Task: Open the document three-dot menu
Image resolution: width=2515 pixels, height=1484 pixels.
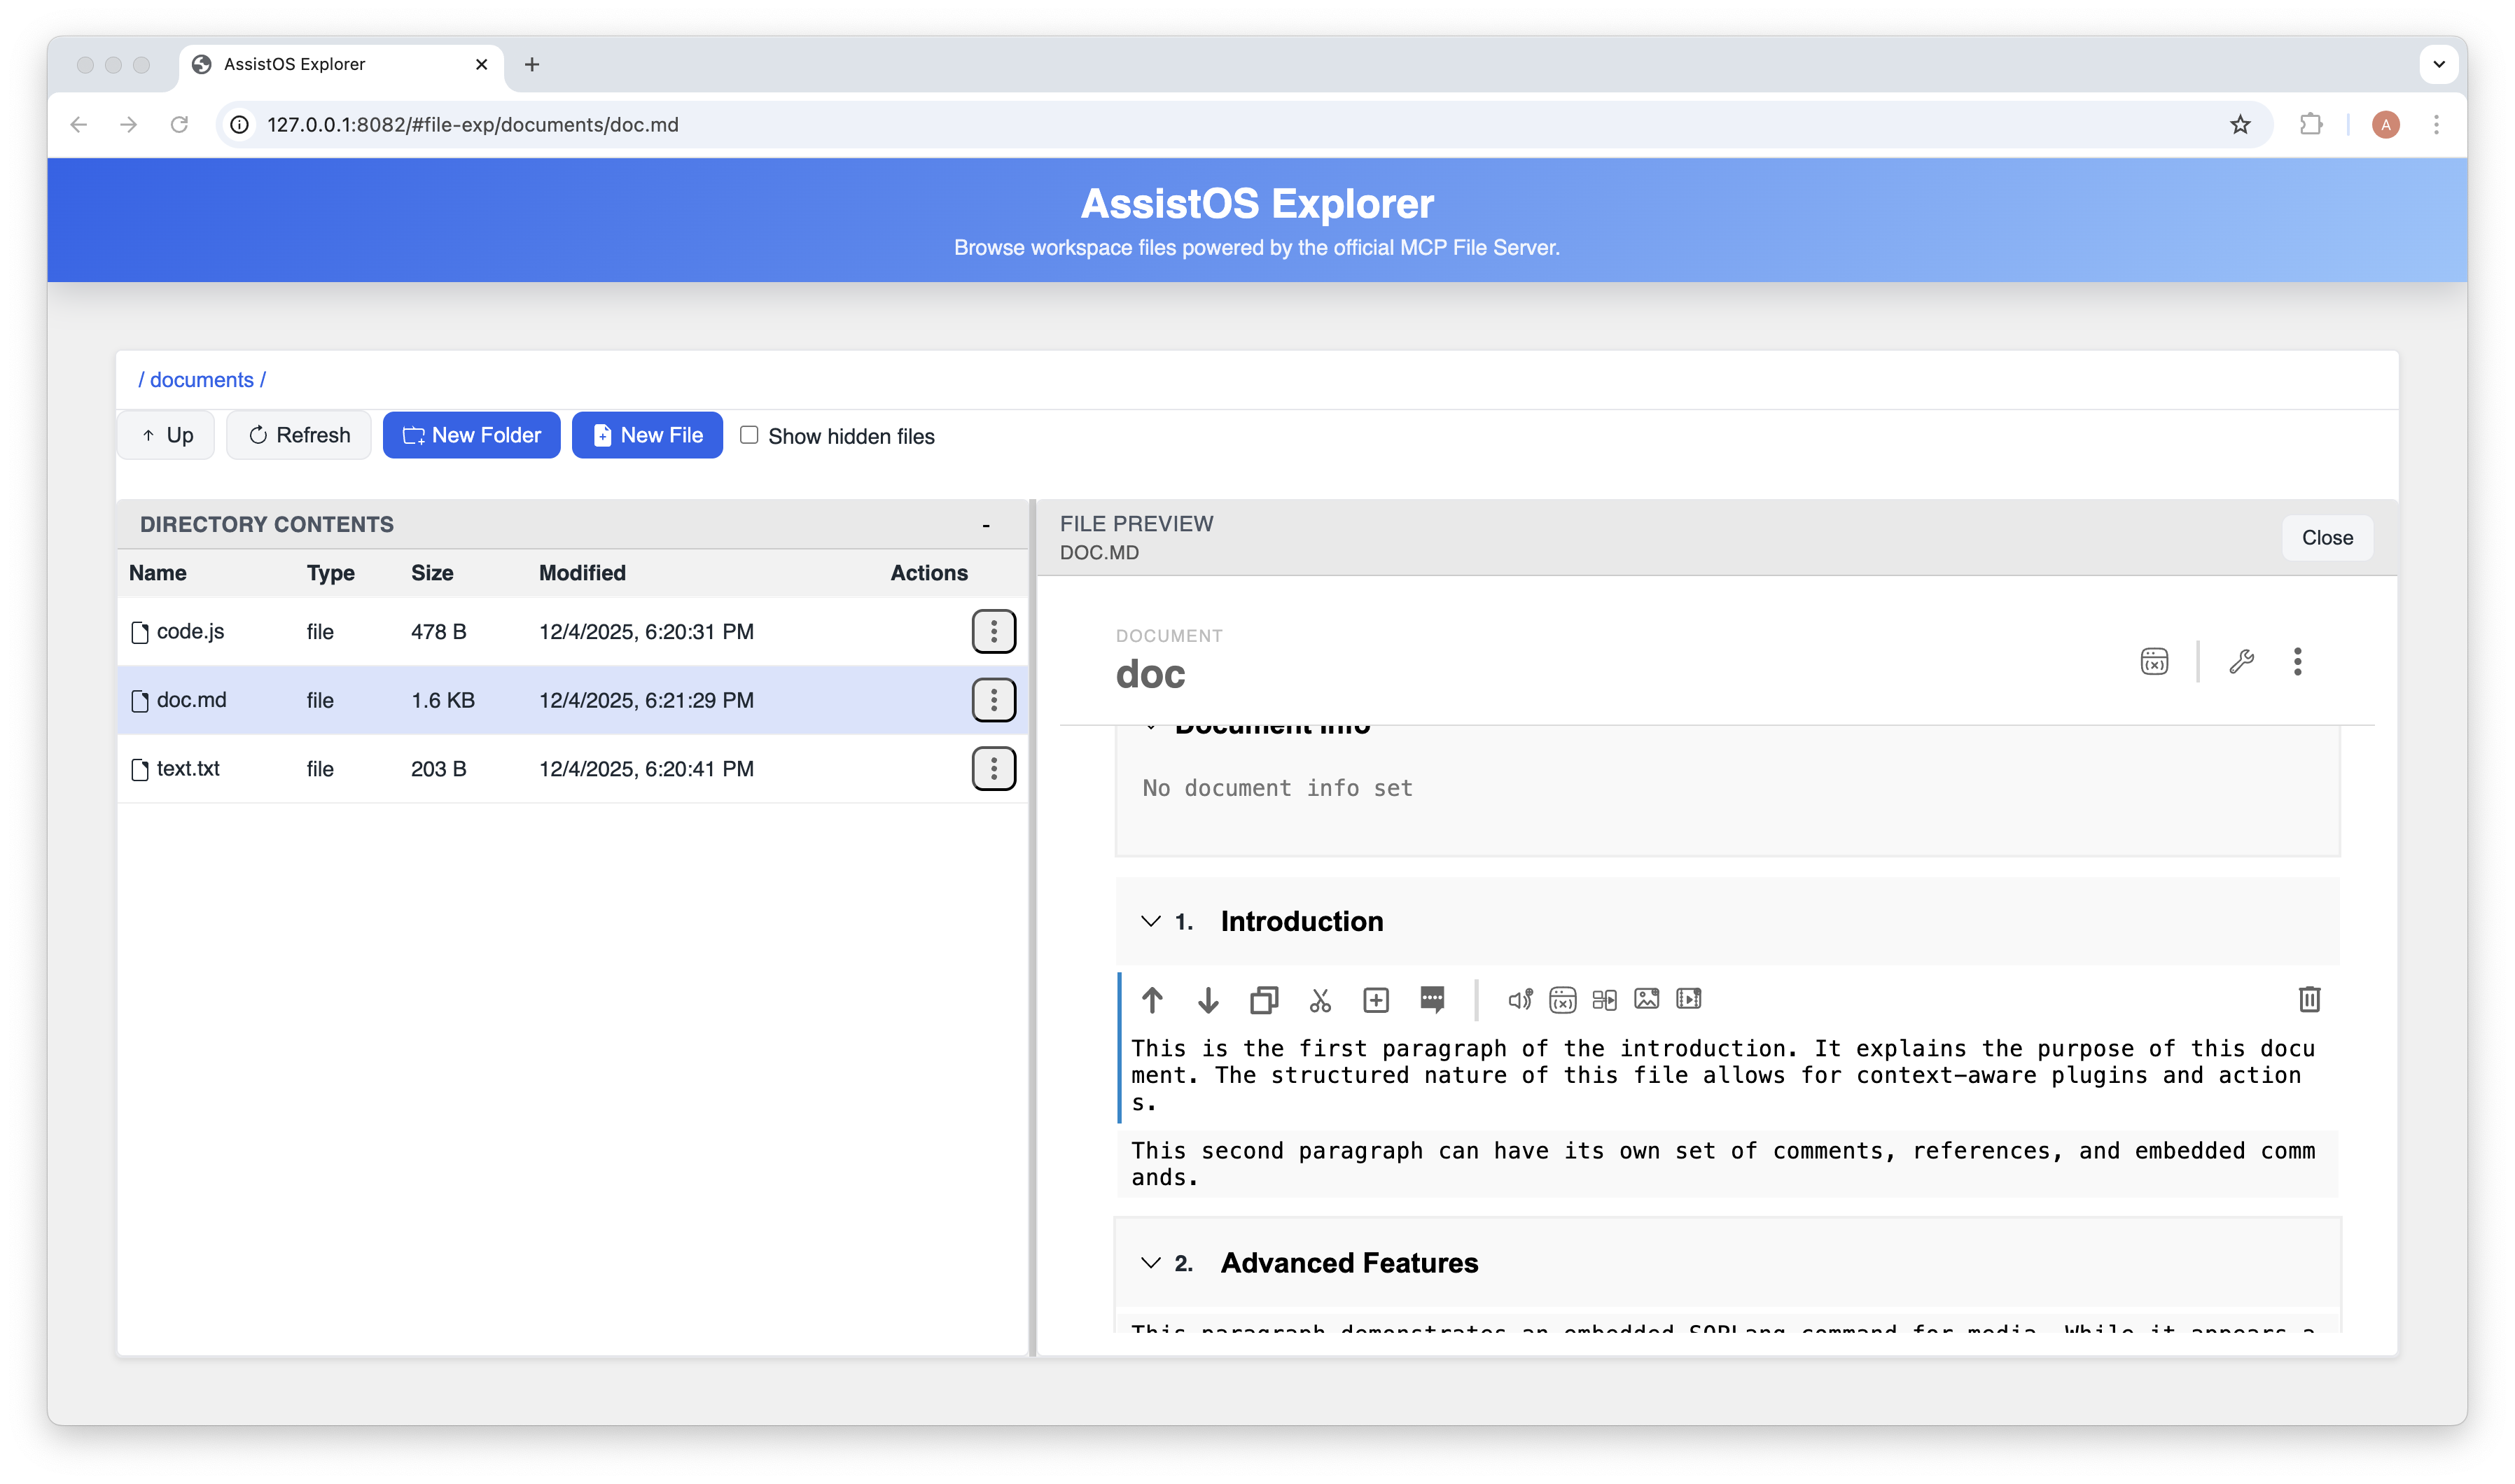Action: 2297,661
